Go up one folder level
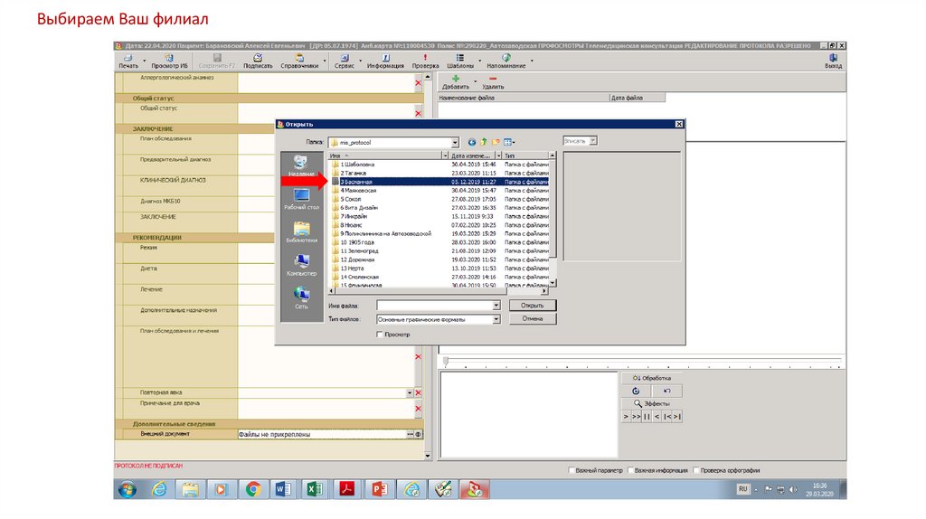The height and width of the screenshot is (519, 926). pos(484,142)
